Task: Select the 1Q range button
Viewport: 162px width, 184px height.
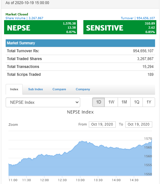Action: click(137, 102)
